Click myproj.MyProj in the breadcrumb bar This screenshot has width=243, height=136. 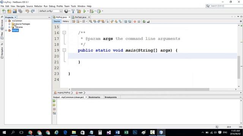click(64, 93)
